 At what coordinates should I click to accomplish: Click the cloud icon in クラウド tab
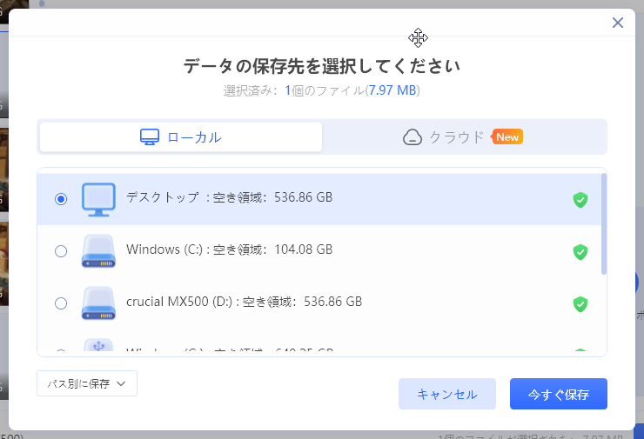(x=413, y=137)
